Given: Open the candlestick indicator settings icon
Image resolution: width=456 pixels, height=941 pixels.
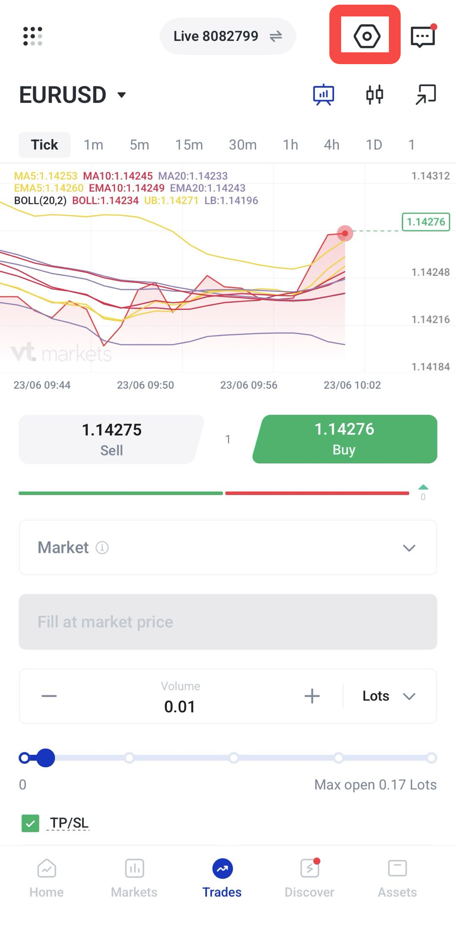Looking at the screenshot, I should pyautogui.click(x=375, y=95).
